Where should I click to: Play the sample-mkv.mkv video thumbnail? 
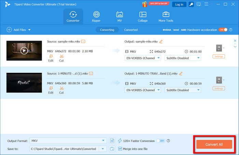point(24,51)
